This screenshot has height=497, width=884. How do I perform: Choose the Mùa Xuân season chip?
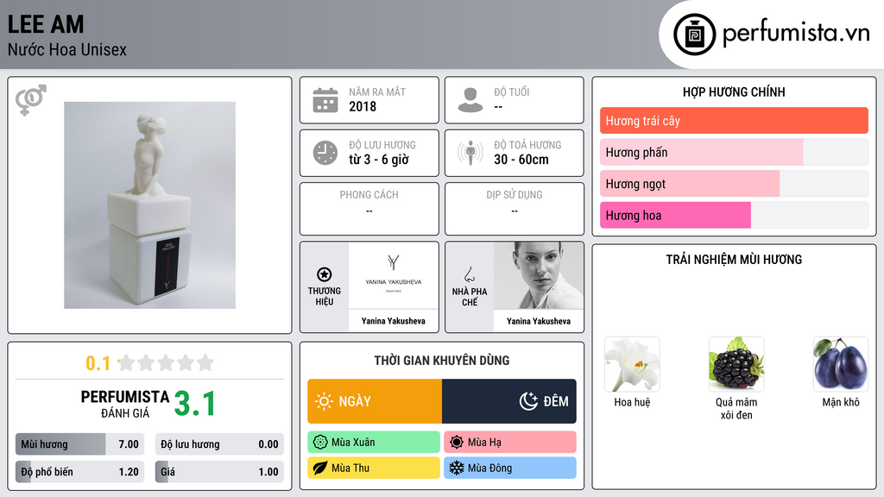(x=374, y=443)
